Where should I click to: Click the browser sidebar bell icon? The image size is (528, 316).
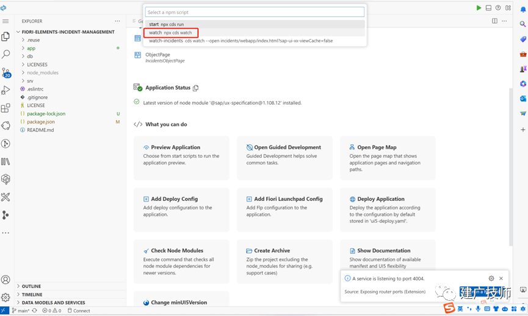(x=523, y=9)
